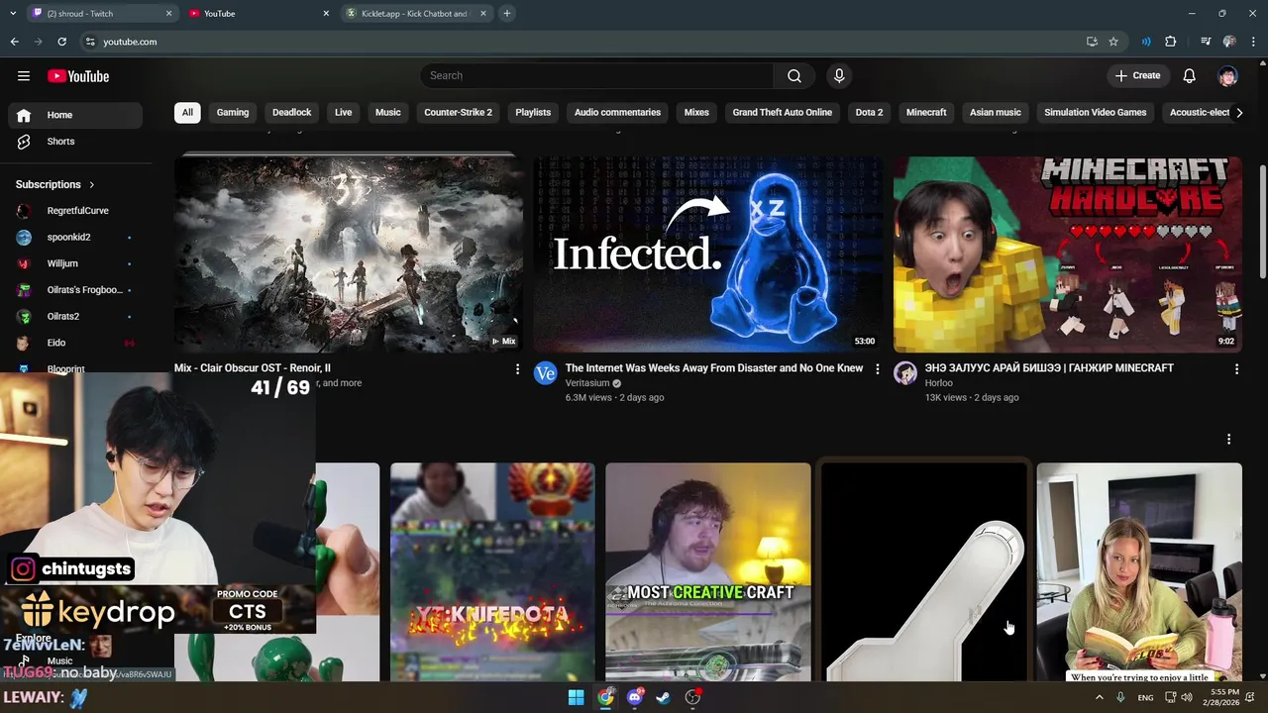Open spoonkid2 subscription channel
The image size is (1268, 713).
(76, 238)
